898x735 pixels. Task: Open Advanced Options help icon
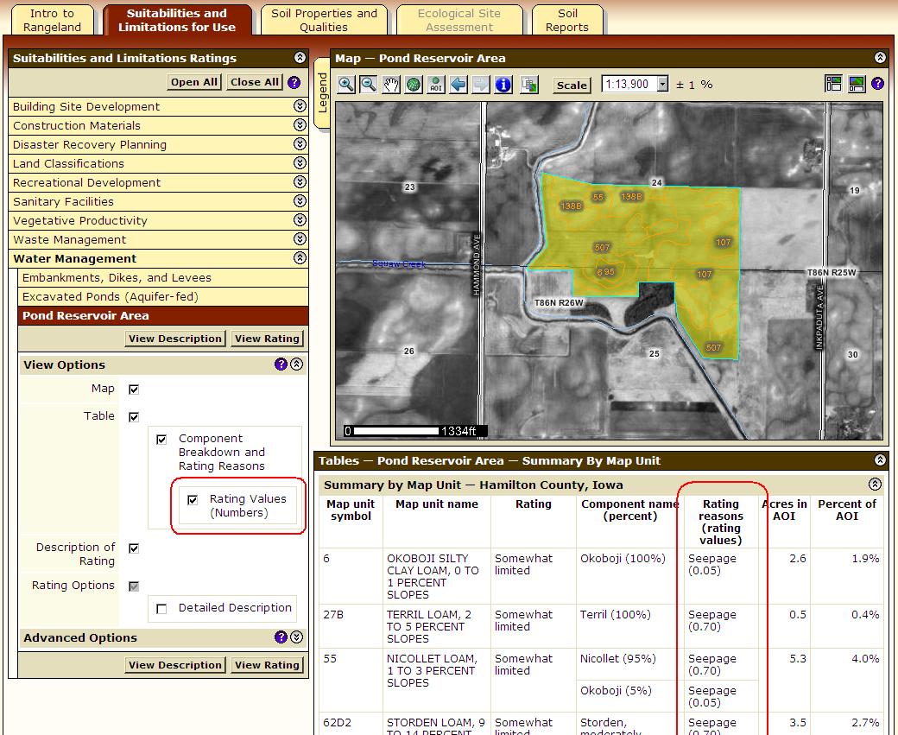point(281,637)
